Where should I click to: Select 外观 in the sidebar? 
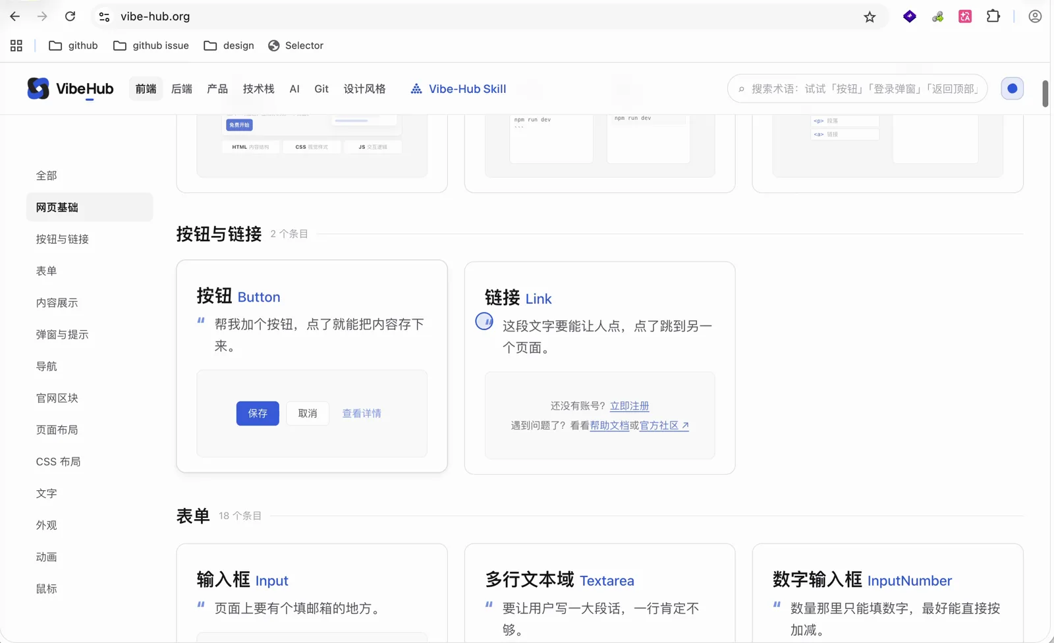(x=90, y=525)
